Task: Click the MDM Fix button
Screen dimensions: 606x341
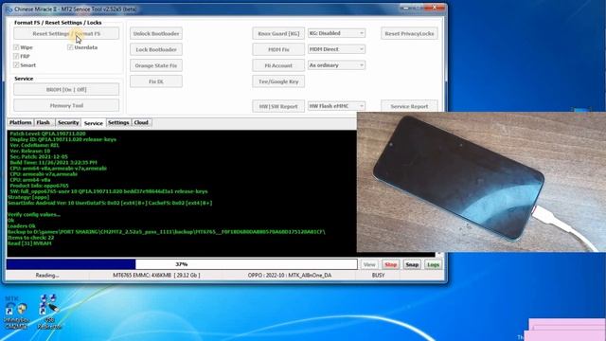Action: (278, 49)
